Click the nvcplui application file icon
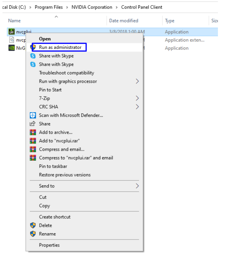 point(12,32)
